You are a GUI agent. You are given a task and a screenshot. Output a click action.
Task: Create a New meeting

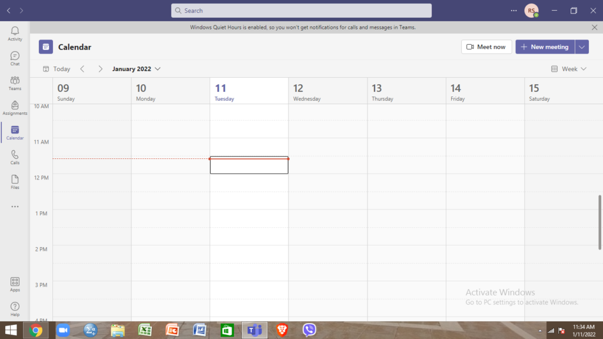[545, 47]
